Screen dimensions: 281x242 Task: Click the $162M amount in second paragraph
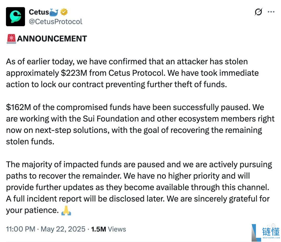coord(18,107)
